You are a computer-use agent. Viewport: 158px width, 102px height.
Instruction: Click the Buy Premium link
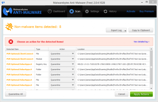tap(146, 11)
